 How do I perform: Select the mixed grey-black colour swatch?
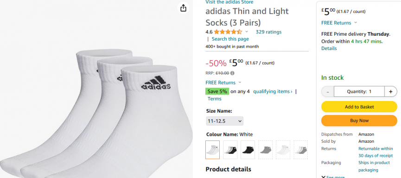pos(230,150)
